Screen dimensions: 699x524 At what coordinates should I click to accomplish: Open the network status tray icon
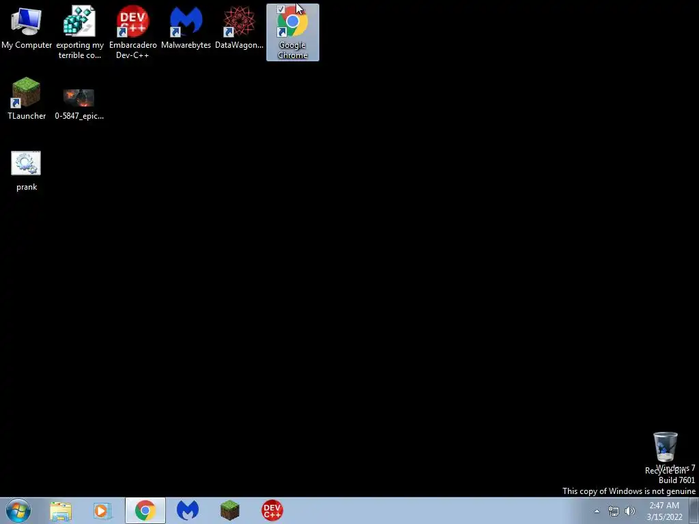click(x=614, y=511)
